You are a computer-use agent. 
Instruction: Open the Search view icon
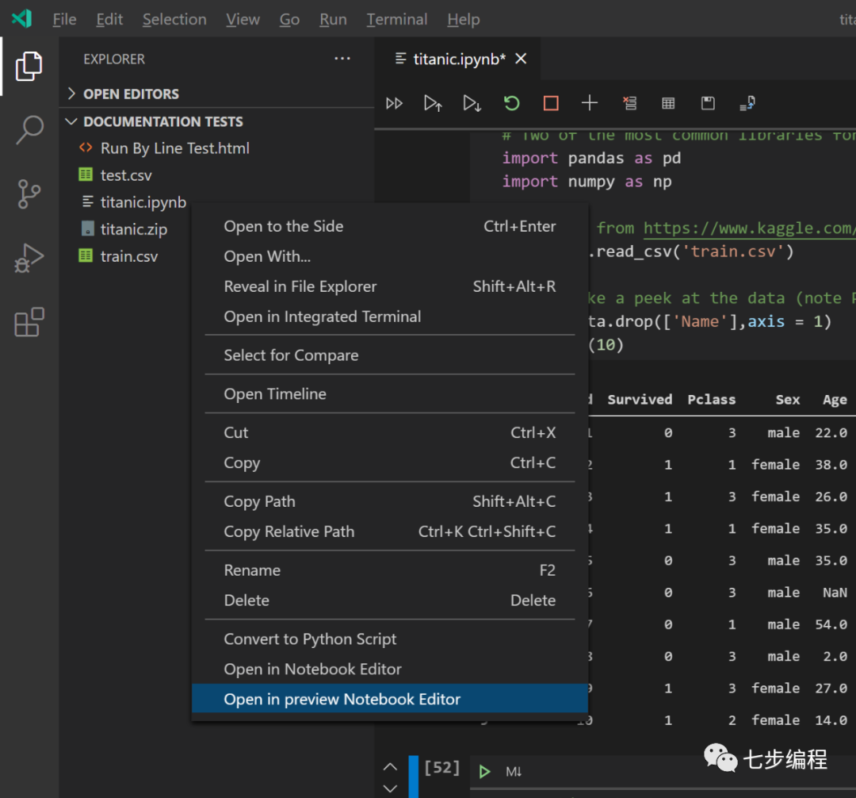(x=29, y=130)
